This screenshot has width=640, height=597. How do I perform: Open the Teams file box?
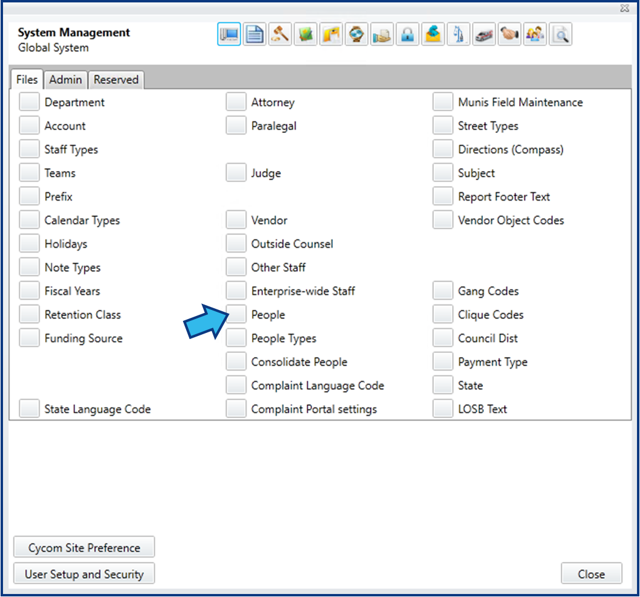30,173
